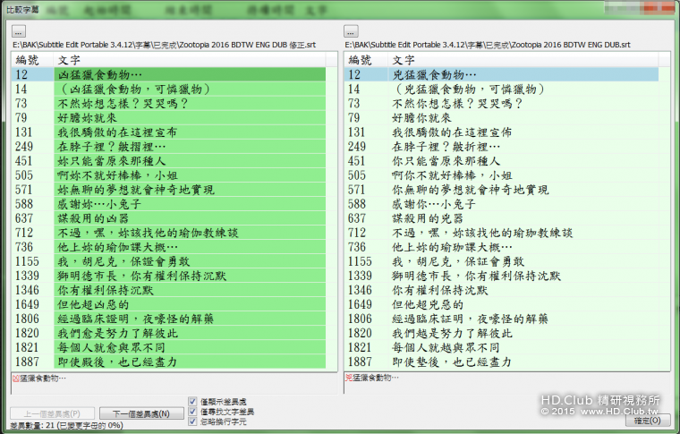This screenshot has width=680, height=434.
Task: Select left pane row 571 妳無聊的夢想
Action: [x=169, y=190]
